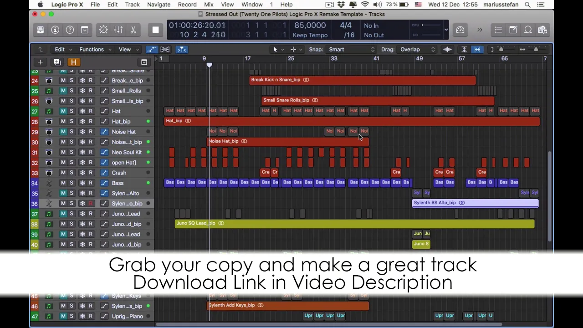The width and height of the screenshot is (583, 328).
Task: Open the Track menu
Action: (x=133, y=5)
